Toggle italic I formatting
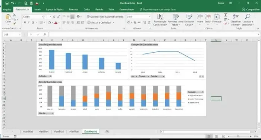 coord(29,22)
